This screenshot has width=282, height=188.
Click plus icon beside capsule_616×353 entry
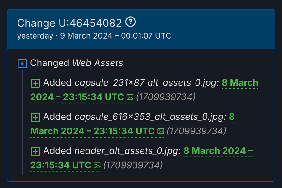(35, 118)
